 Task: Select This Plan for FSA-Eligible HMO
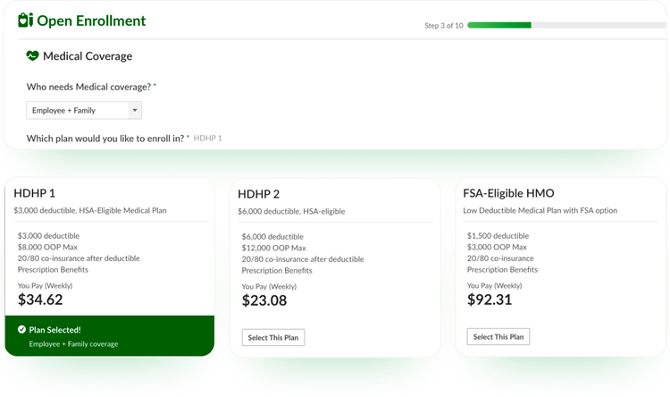click(x=498, y=337)
